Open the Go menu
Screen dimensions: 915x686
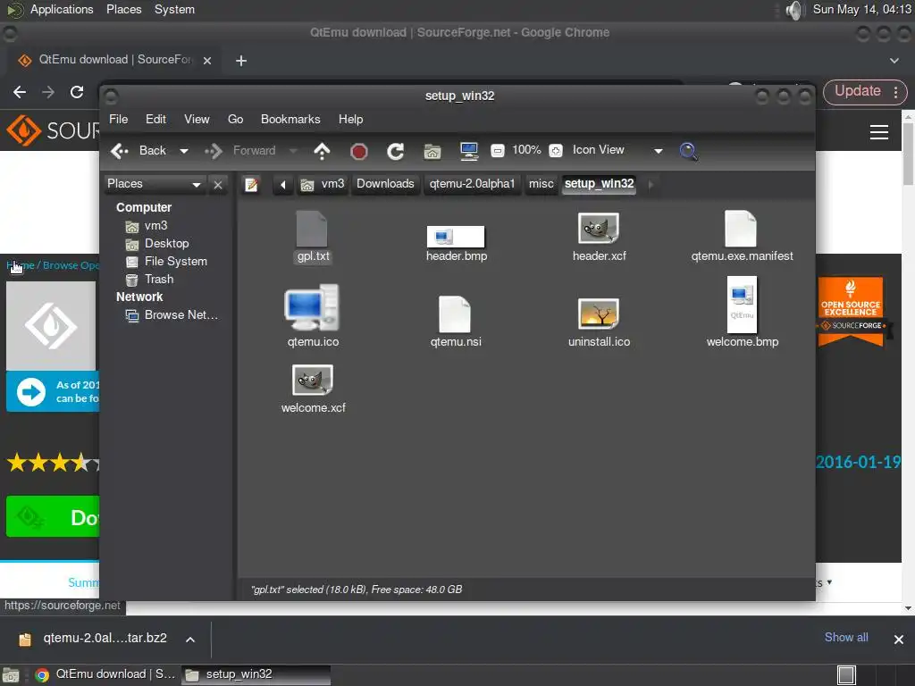(x=235, y=120)
